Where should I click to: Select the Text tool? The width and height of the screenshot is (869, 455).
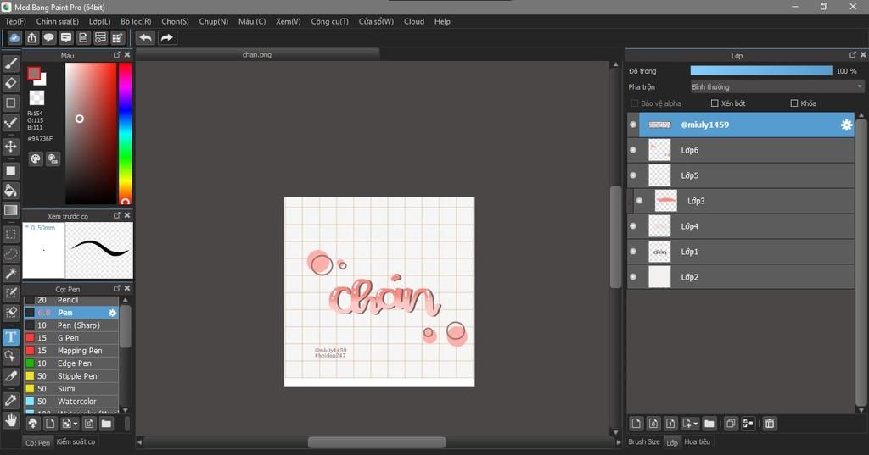coord(10,336)
